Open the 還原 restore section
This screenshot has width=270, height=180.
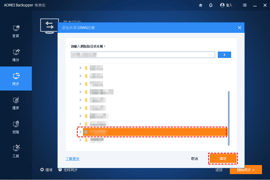coord(16,103)
